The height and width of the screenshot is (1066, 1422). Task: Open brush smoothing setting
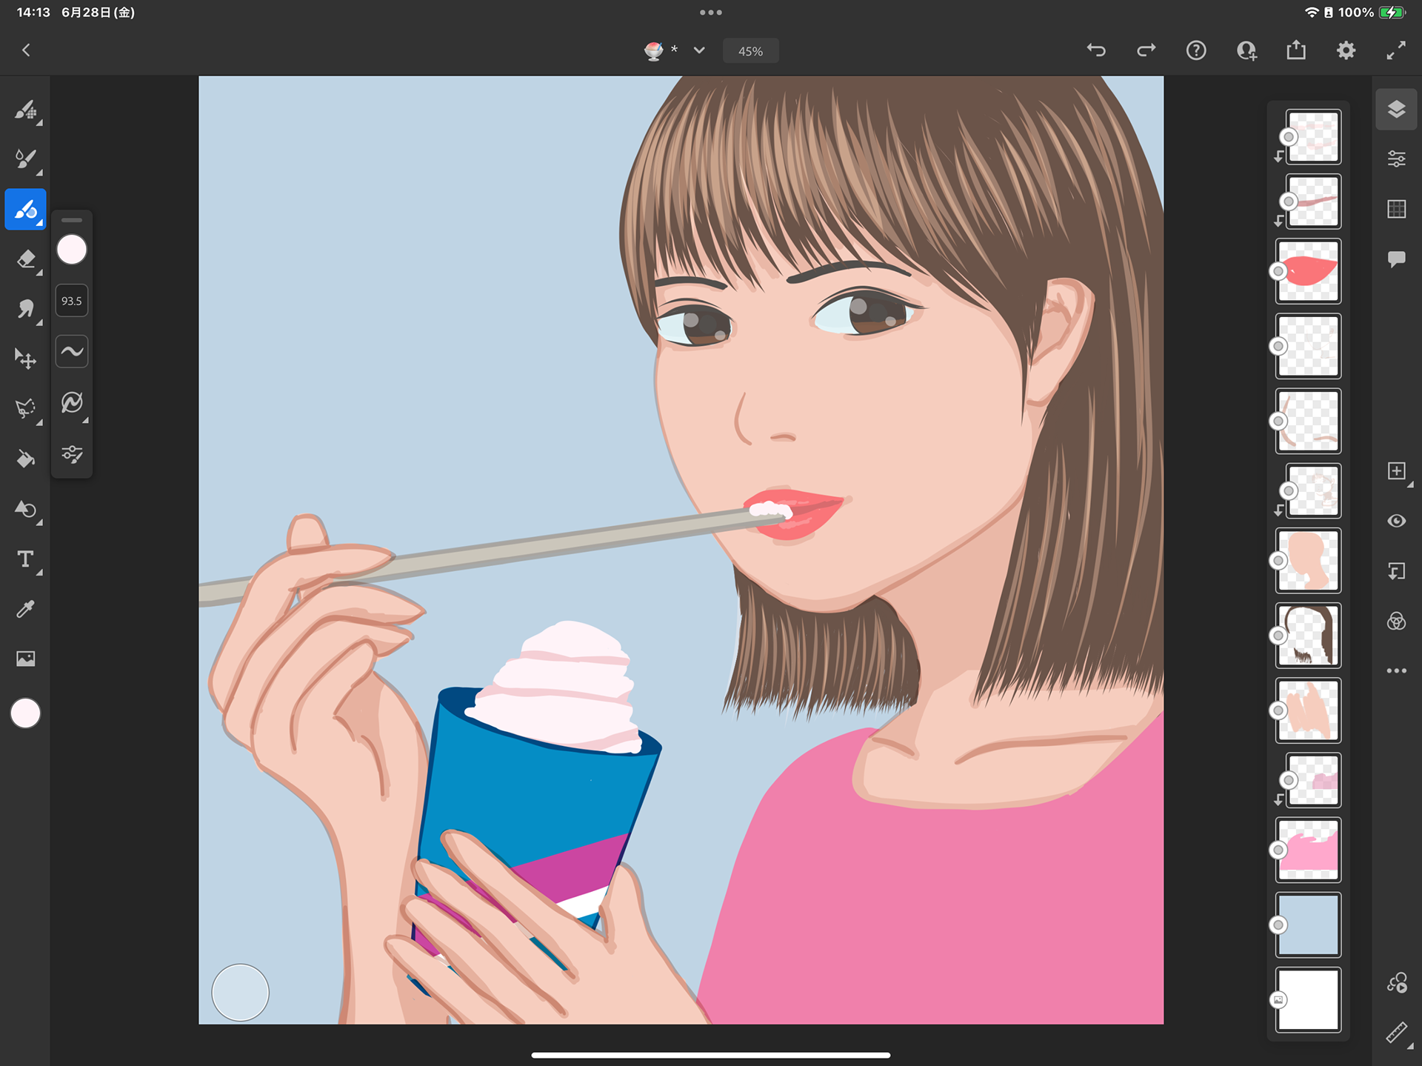(x=72, y=351)
